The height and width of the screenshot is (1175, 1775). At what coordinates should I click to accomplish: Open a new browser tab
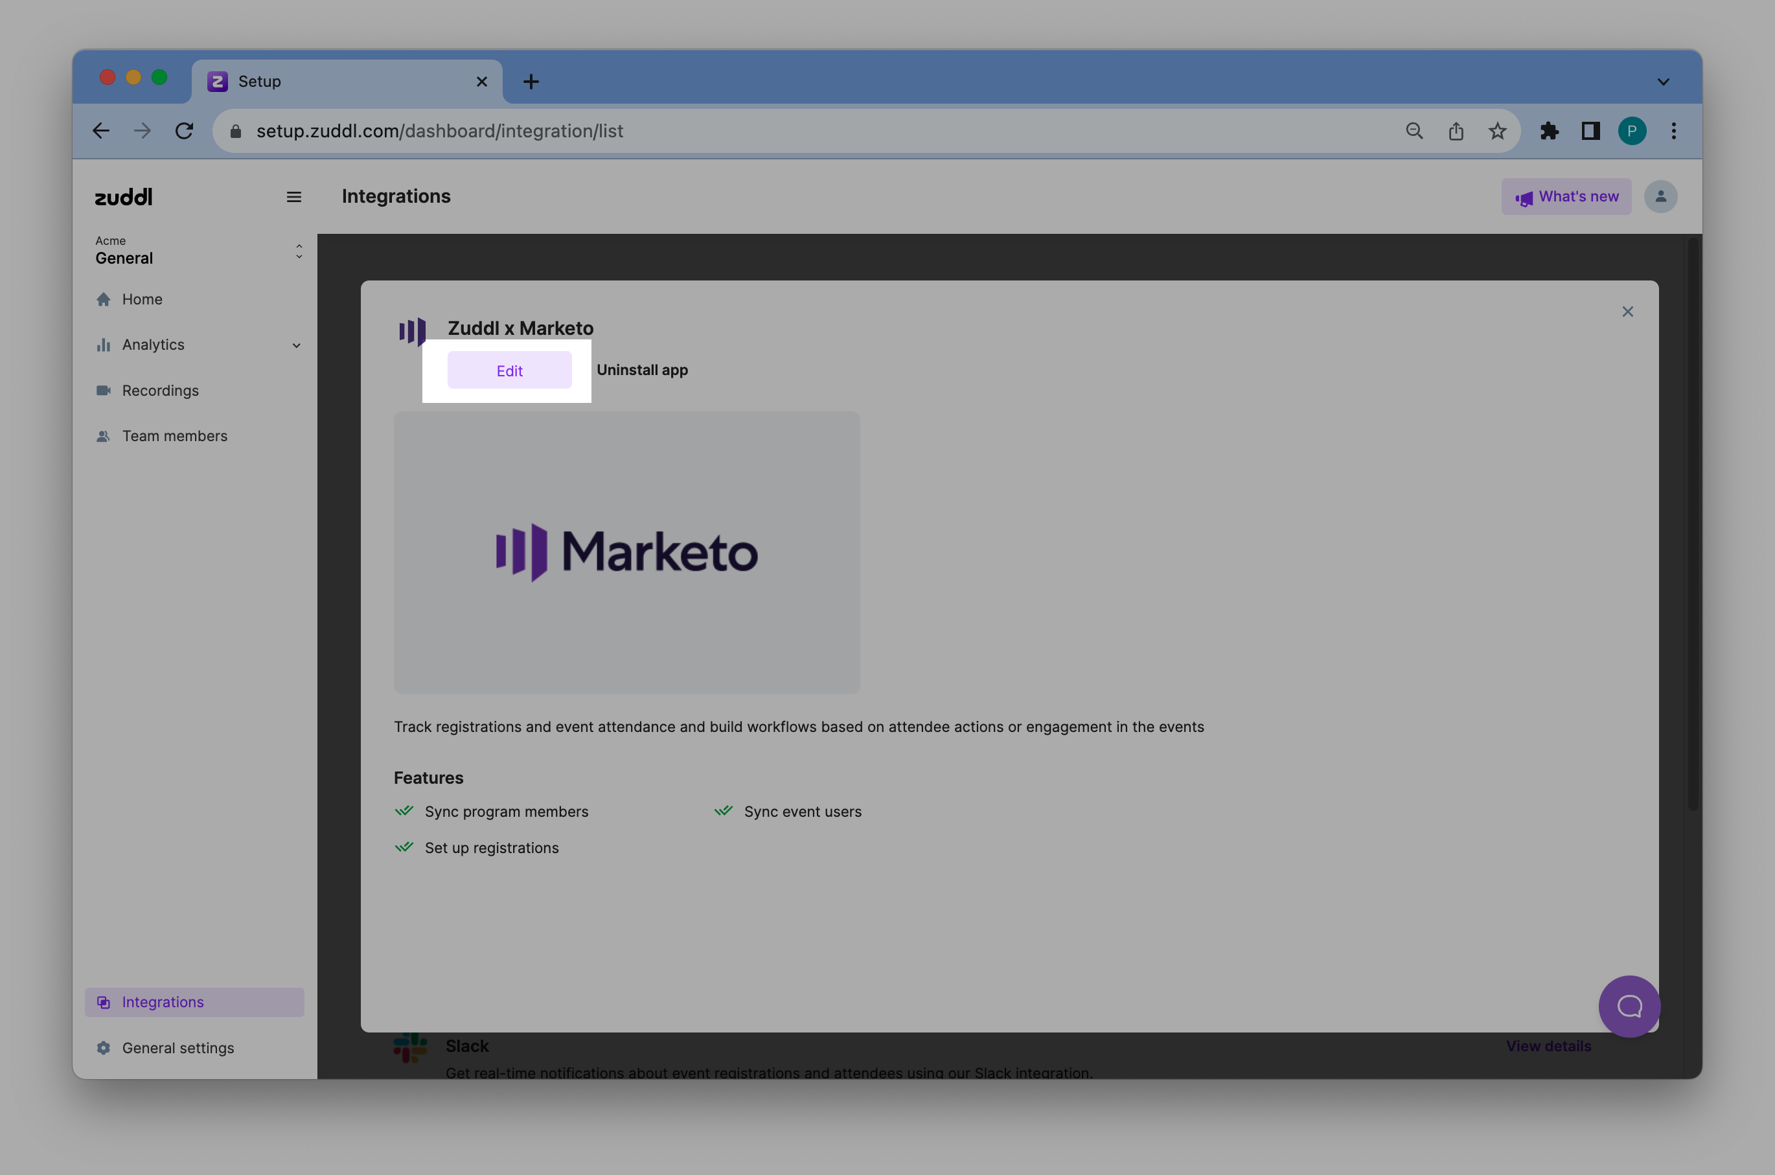(531, 81)
